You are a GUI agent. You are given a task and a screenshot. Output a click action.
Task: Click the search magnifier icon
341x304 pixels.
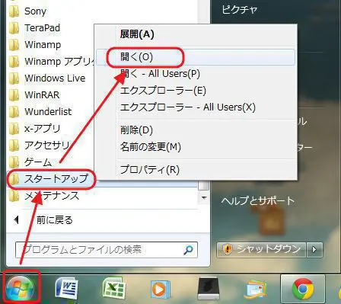(188, 250)
